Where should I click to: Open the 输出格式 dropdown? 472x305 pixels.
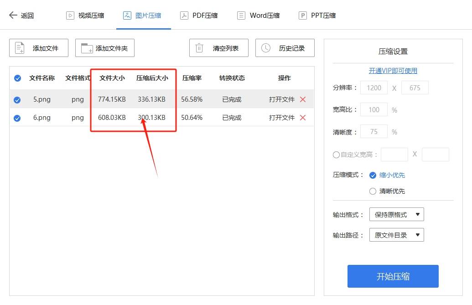click(x=396, y=214)
